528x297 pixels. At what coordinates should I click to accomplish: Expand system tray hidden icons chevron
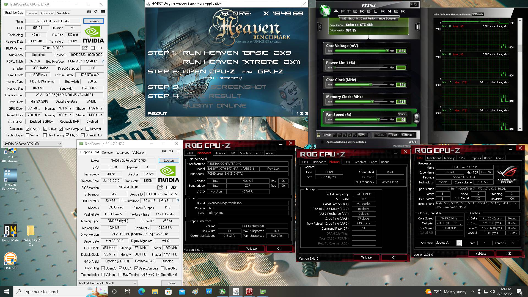472,291
